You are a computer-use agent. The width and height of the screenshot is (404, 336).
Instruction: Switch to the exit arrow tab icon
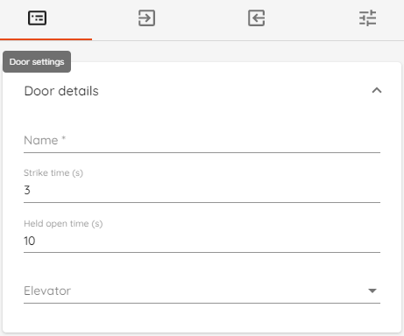(257, 18)
